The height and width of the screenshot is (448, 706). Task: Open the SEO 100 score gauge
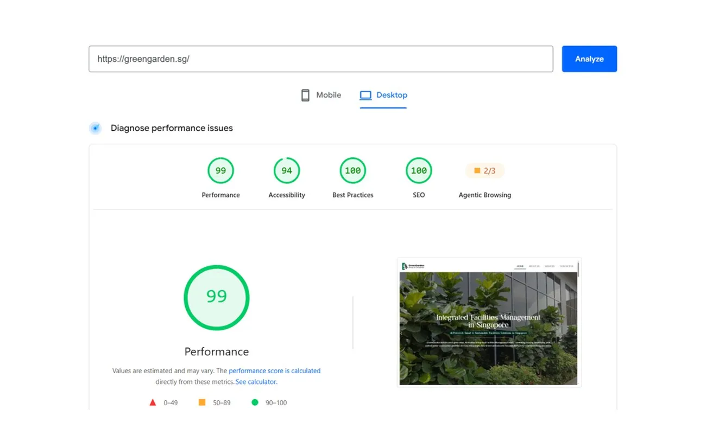pos(419,171)
